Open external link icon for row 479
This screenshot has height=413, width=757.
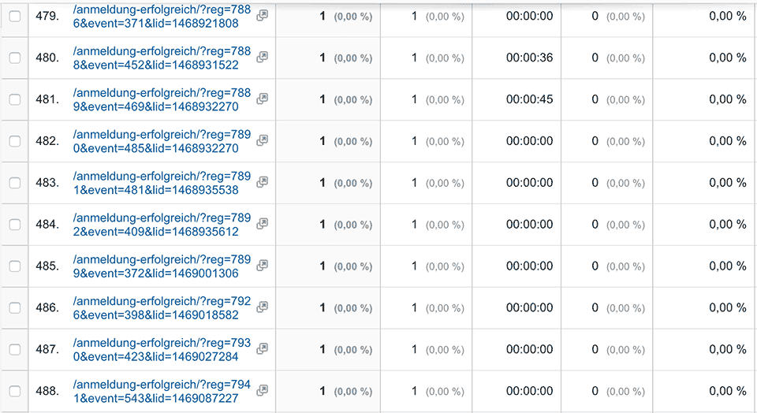pyautogui.click(x=263, y=15)
